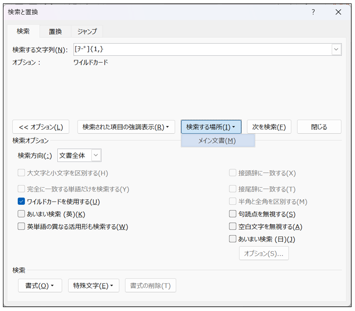
Task: Check 英単語の異なる活用形も検索する option
Action: click(x=22, y=227)
